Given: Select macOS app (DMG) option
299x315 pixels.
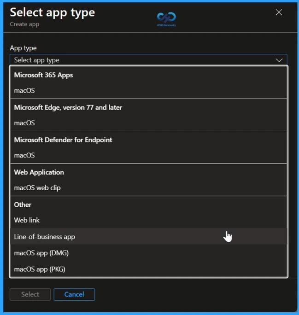Looking at the screenshot, I should pos(148,253).
